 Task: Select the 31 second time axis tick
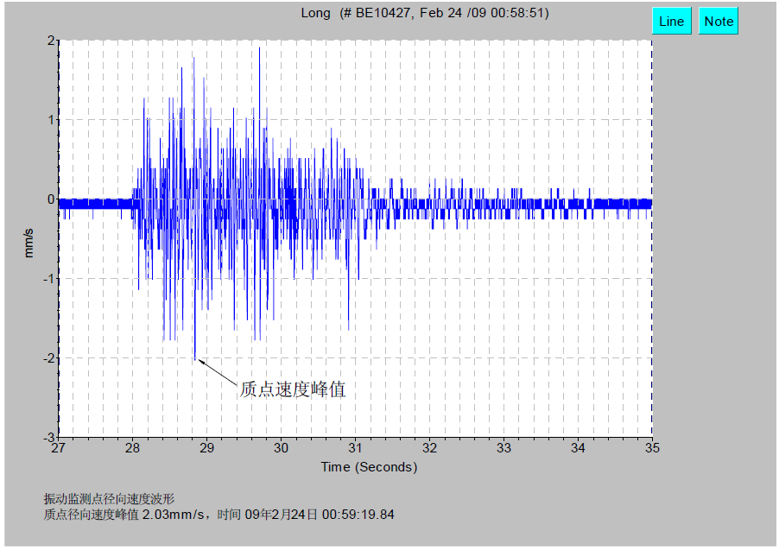355,448
